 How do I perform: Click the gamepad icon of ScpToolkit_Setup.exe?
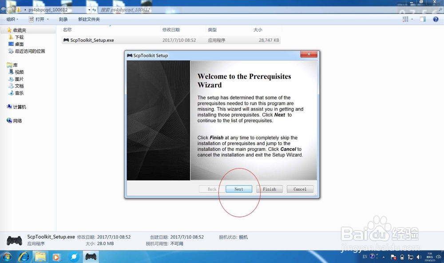click(x=66, y=40)
